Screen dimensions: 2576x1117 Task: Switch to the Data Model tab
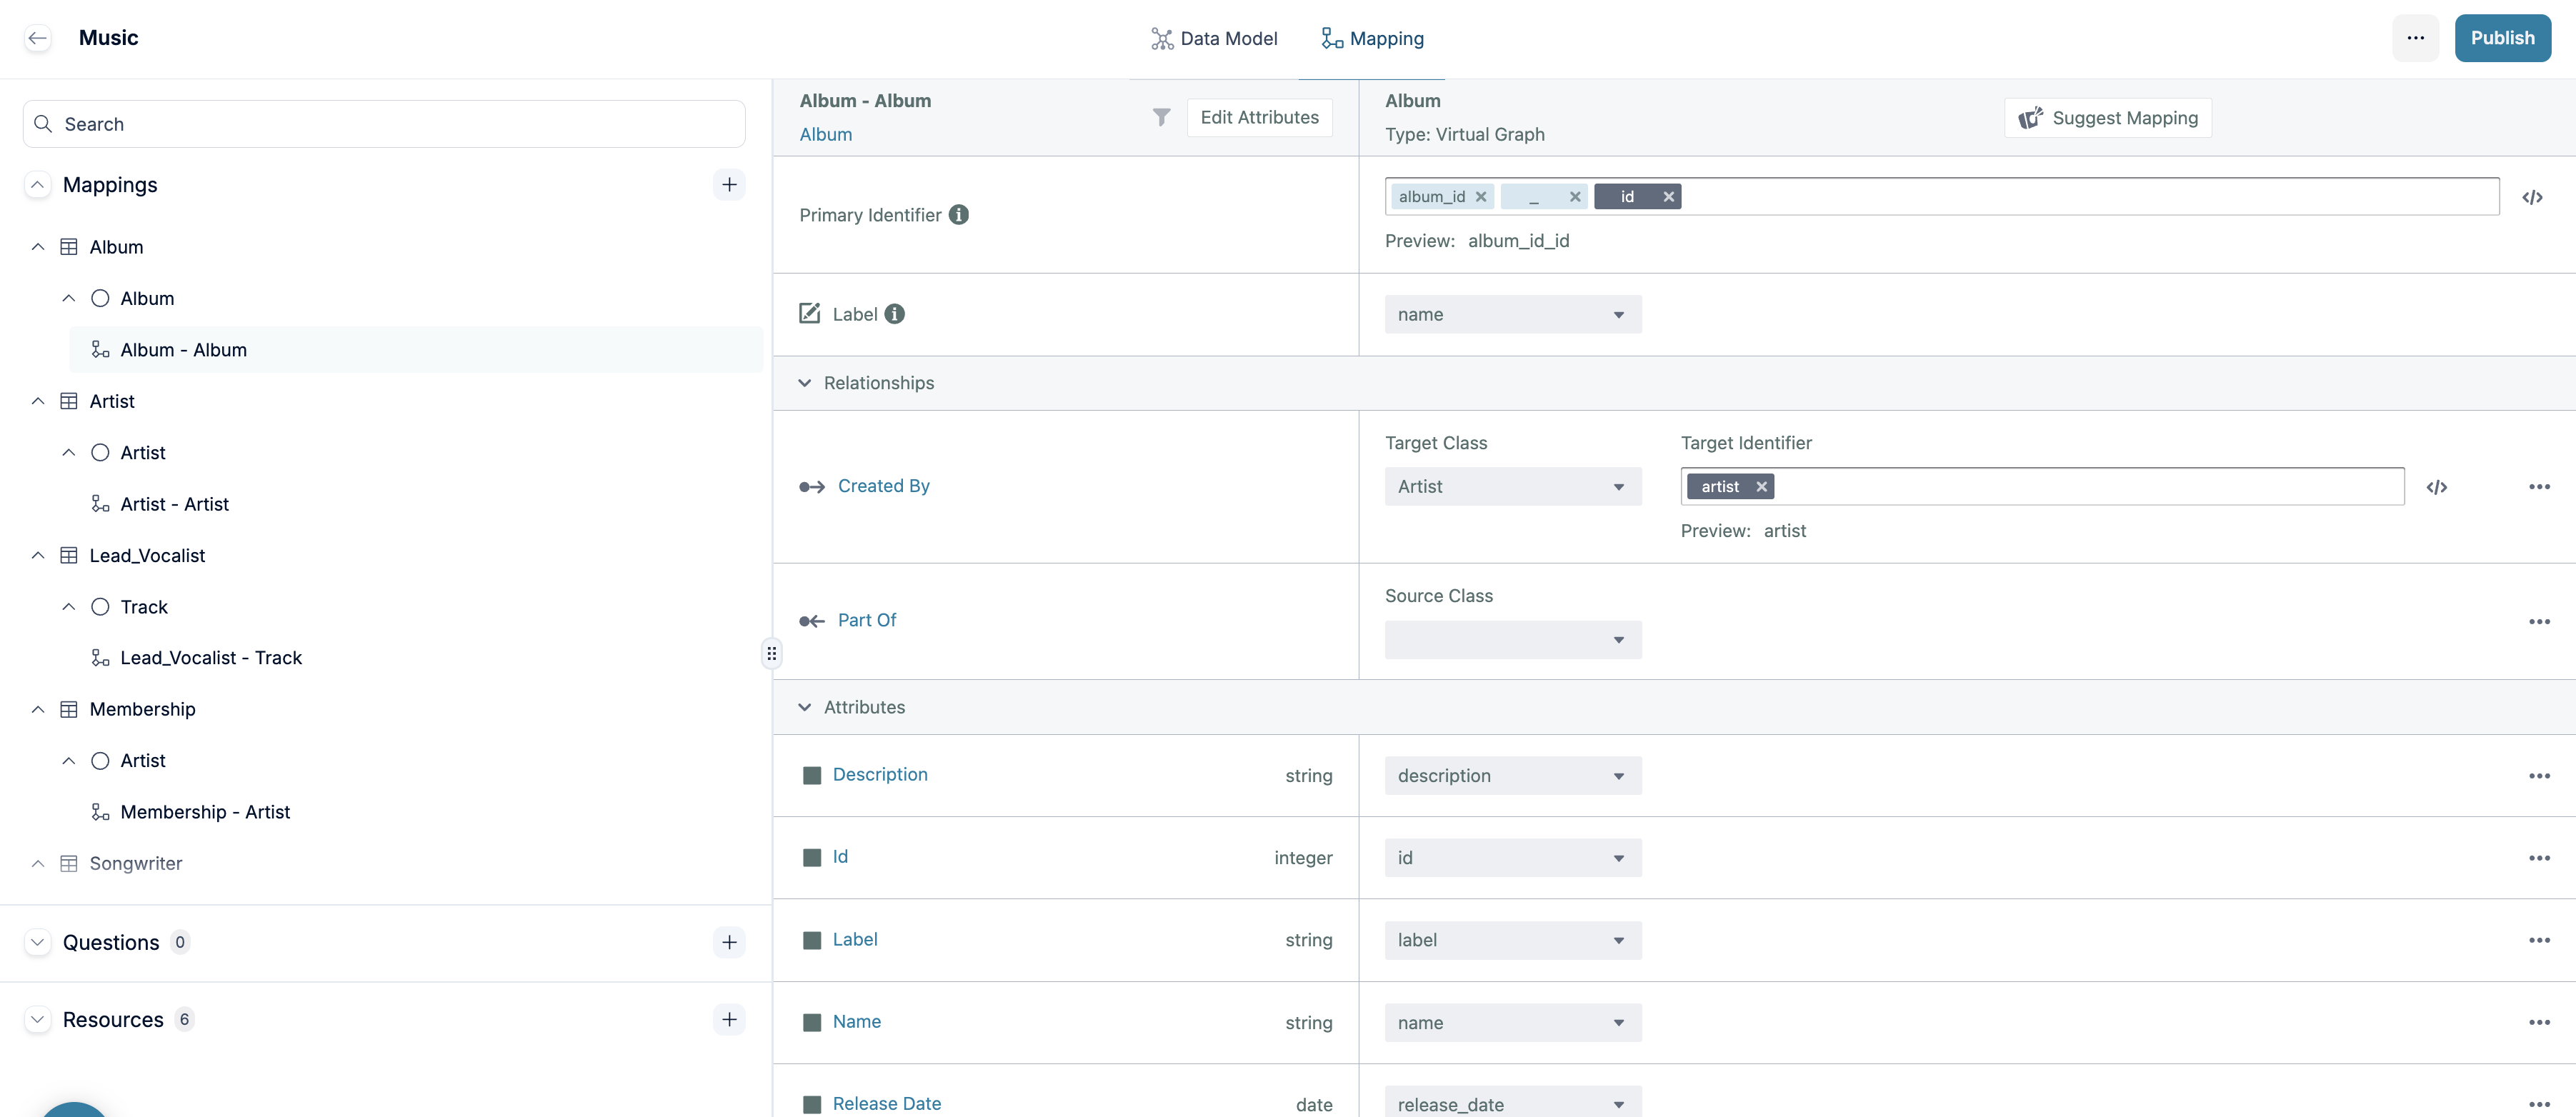coord(1214,38)
